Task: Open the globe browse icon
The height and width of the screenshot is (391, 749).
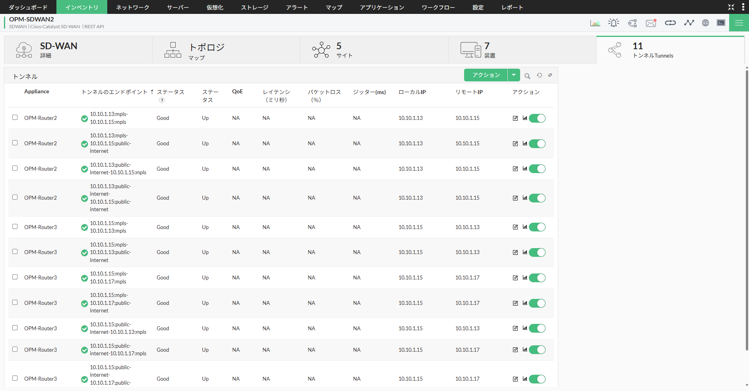Action: 705,23
